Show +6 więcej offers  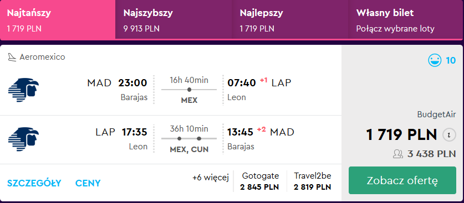tap(211, 178)
